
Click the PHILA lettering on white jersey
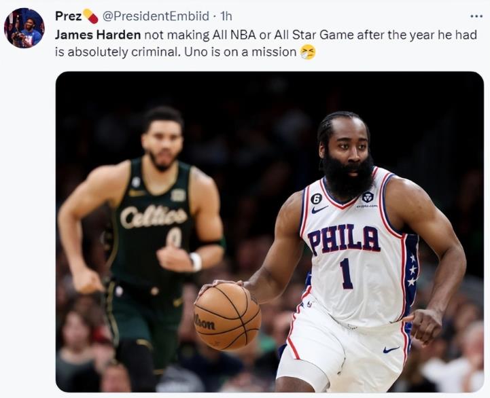pyautogui.click(x=343, y=239)
